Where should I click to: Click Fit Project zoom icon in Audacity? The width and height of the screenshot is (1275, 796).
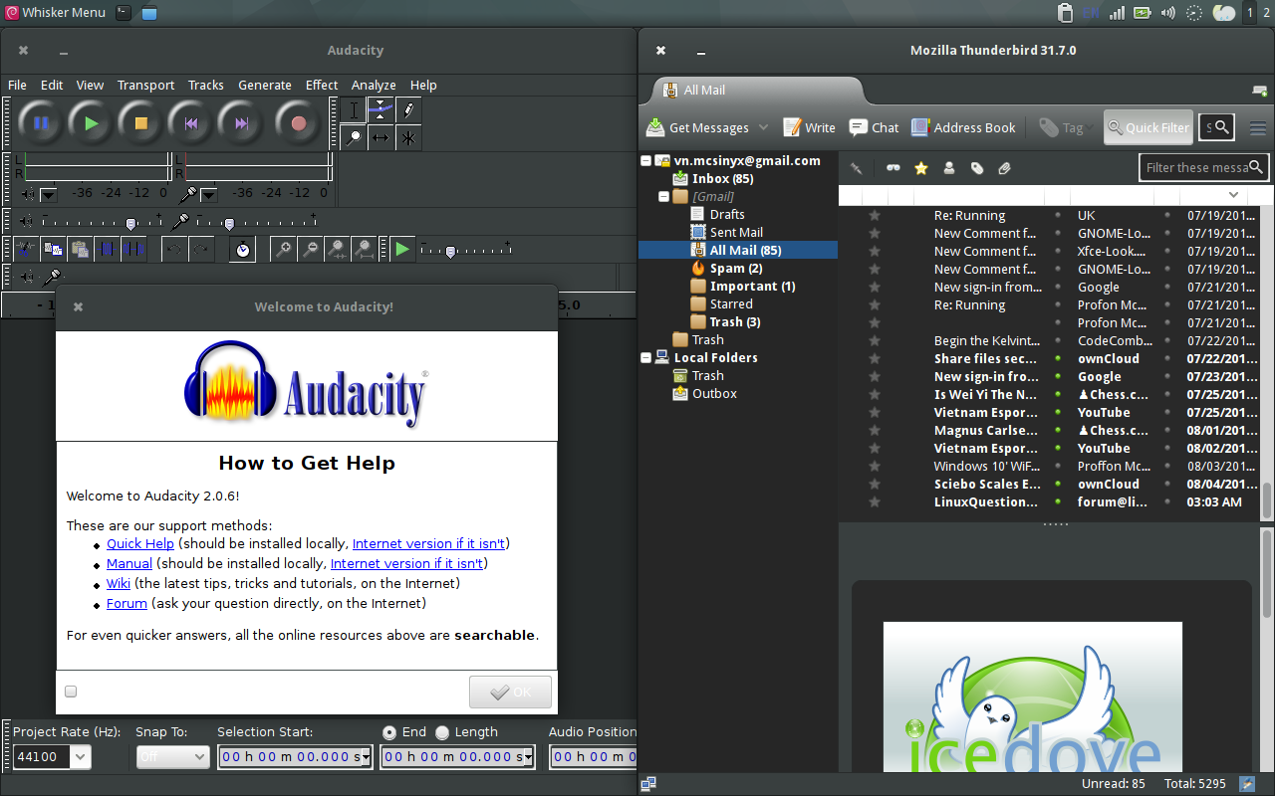365,249
